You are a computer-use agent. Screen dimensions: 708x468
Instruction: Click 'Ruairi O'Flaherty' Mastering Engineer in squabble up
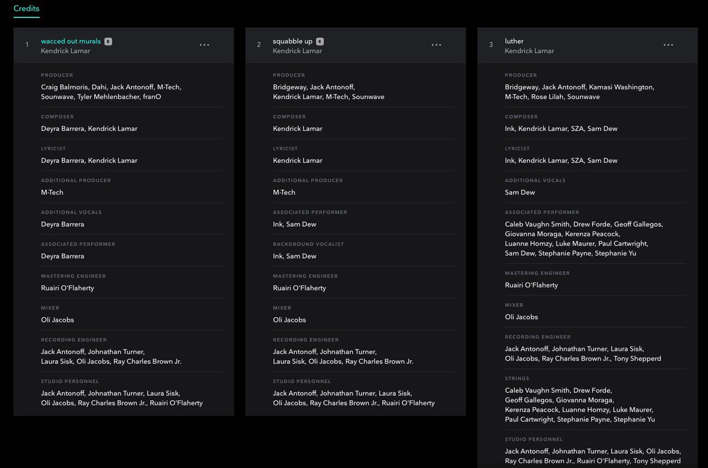click(299, 288)
